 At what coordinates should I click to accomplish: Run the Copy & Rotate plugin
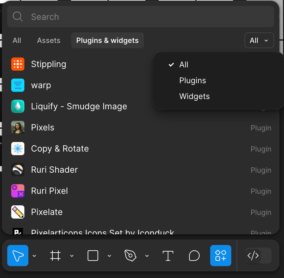[141, 149]
